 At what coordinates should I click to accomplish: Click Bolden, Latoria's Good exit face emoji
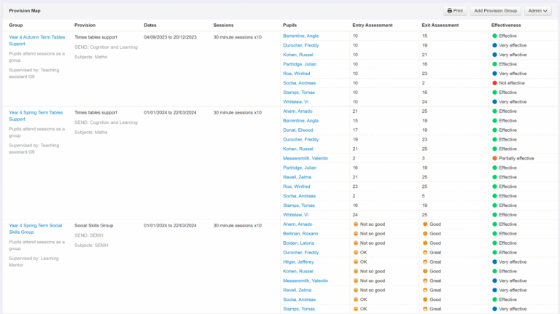point(425,243)
